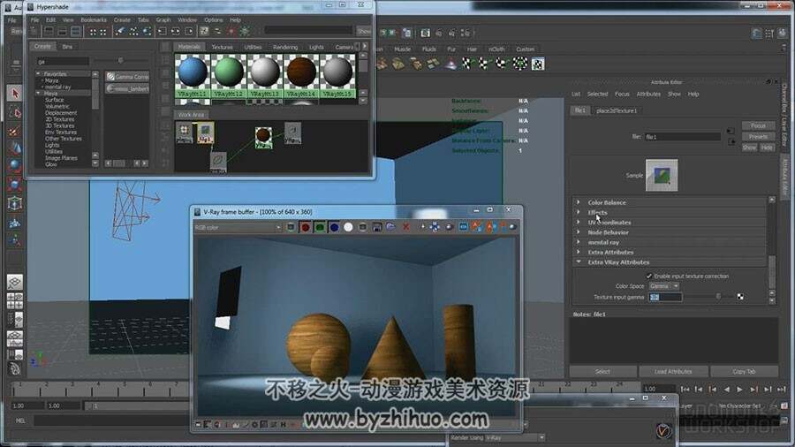Click monochrome mode icon in frame buffer
The width and height of the screenshot is (795, 447).
coord(362,228)
